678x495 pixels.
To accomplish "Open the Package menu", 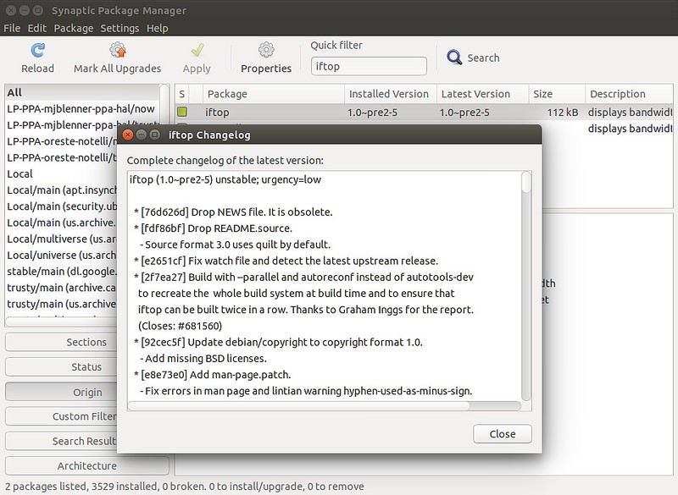I will (74, 28).
